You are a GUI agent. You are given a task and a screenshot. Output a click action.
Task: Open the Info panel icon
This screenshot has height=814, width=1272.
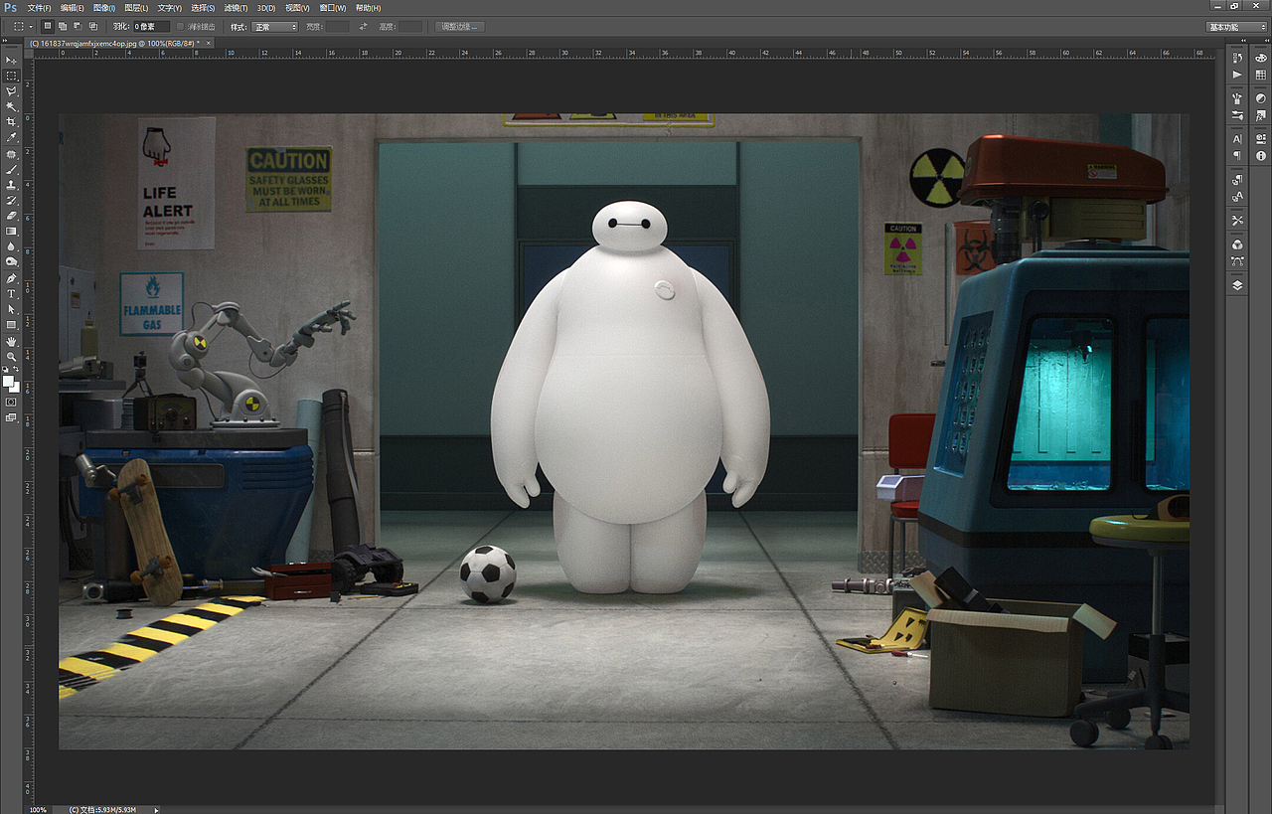coord(1261,156)
